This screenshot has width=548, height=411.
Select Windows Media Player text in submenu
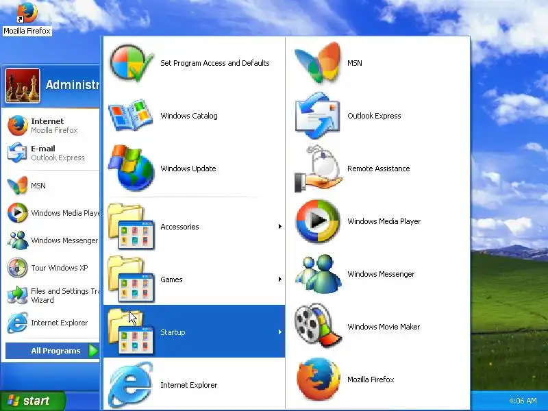click(x=384, y=221)
